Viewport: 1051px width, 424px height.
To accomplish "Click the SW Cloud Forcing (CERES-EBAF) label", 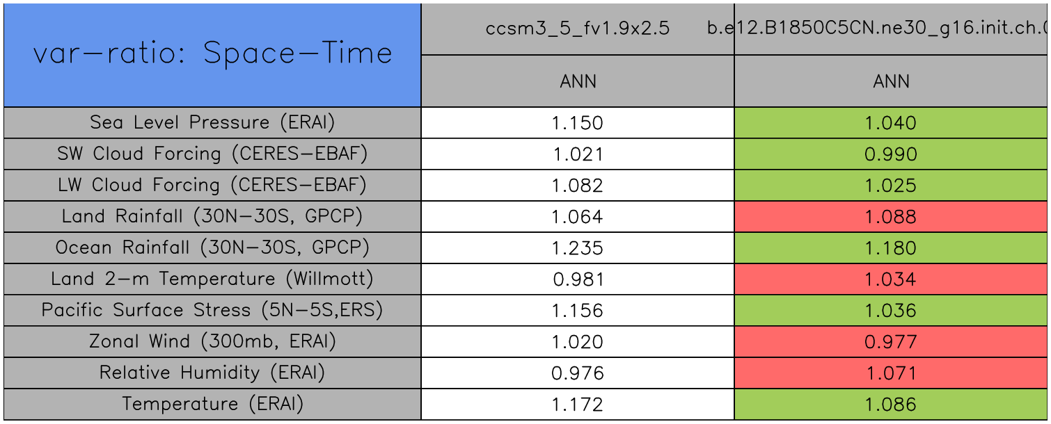I will pos(212,154).
